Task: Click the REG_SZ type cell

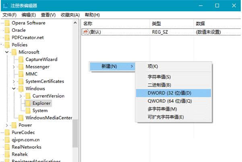Action: pyautogui.click(x=160, y=32)
